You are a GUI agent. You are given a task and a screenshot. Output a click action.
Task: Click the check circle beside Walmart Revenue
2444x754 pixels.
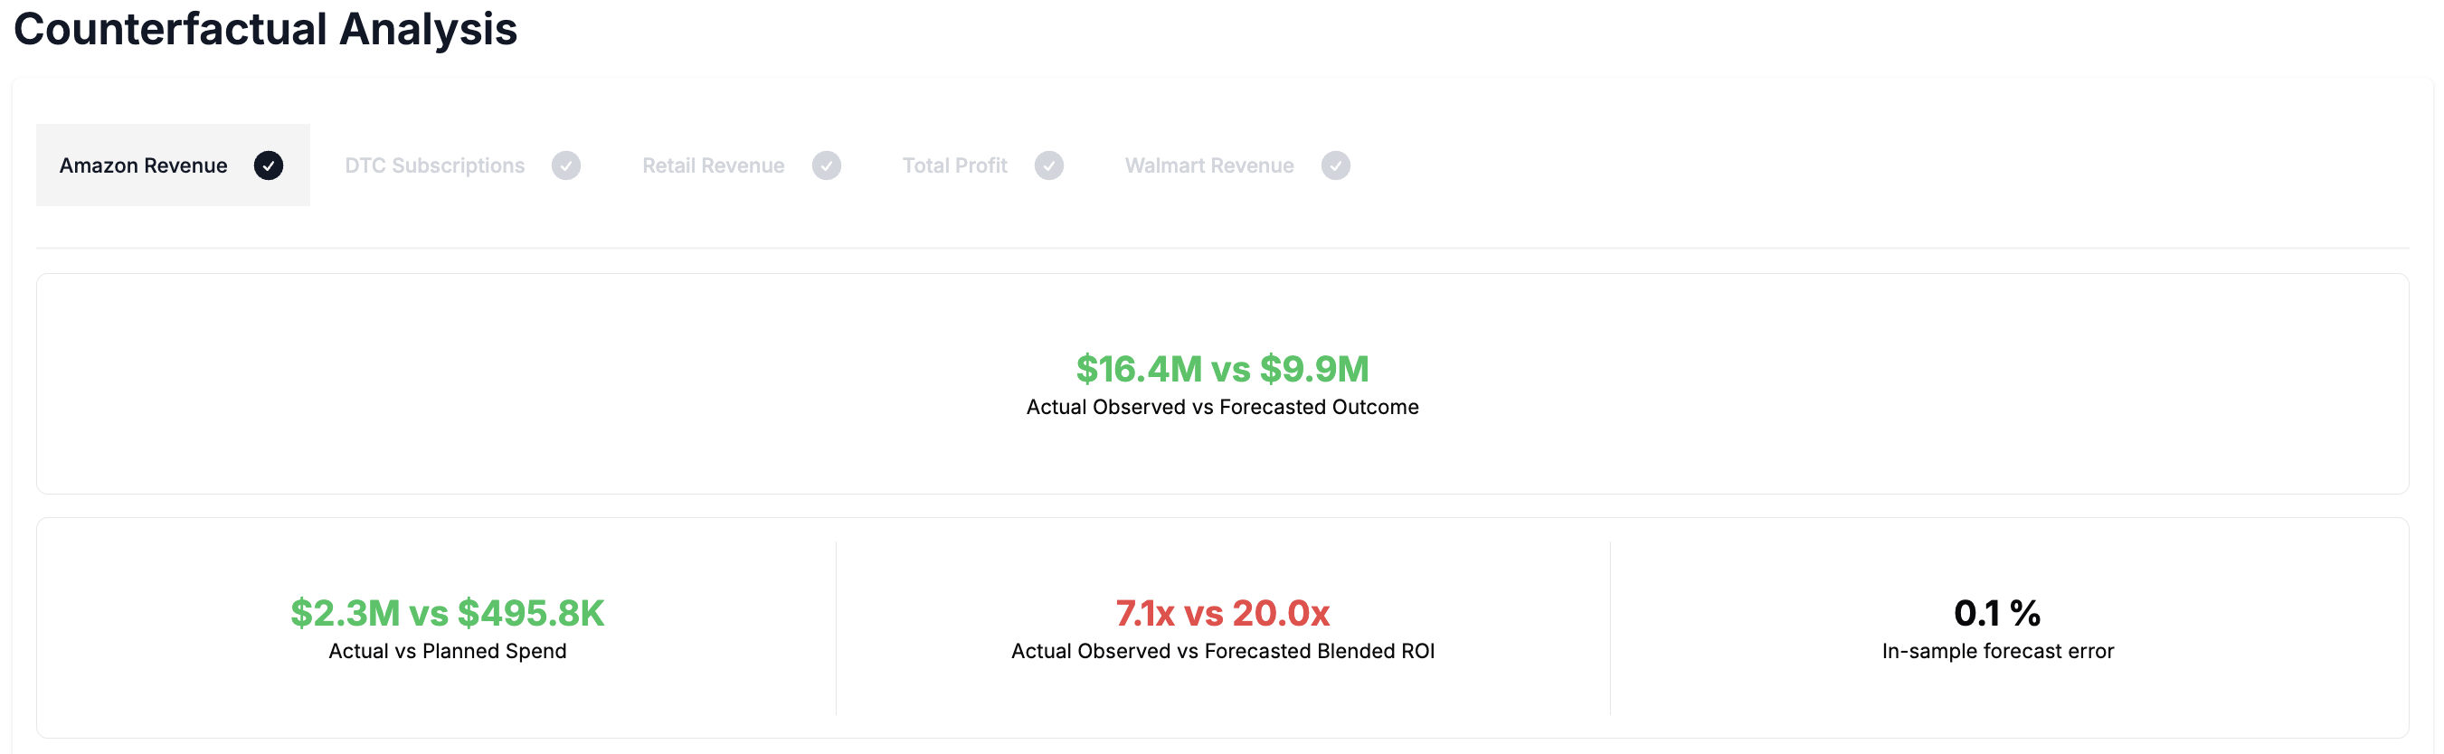tap(1335, 165)
